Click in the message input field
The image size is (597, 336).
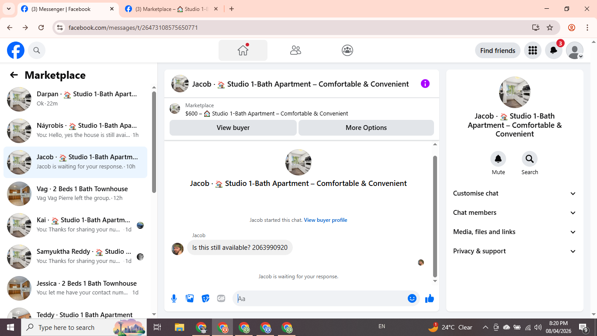click(319, 298)
